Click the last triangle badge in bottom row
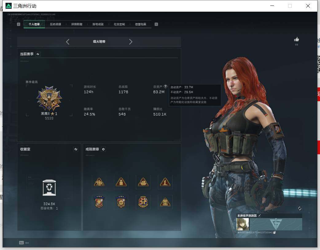The height and width of the screenshot is (250, 320). (x=165, y=202)
